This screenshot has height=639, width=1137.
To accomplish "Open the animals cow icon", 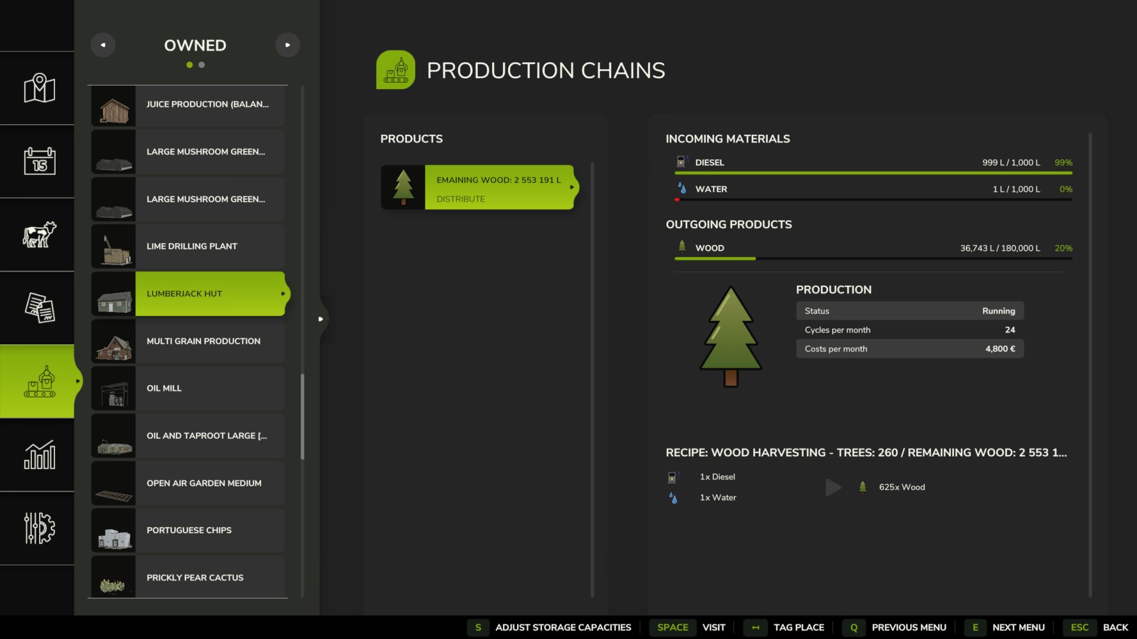I will tap(39, 234).
